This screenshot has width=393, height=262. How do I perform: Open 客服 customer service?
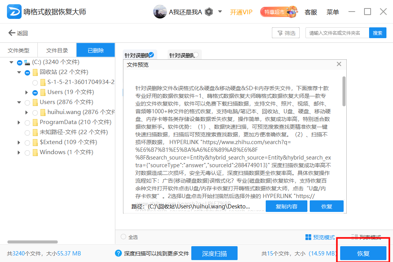(310, 12)
